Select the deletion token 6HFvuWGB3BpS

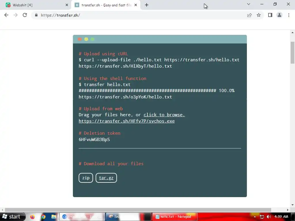click(94, 140)
